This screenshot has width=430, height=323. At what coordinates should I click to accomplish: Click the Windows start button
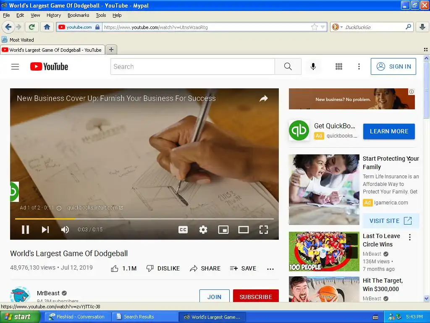(20, 317)
